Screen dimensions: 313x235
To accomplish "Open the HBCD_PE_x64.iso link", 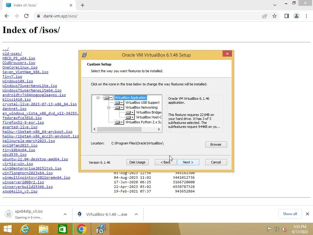I will click(19, 58).
